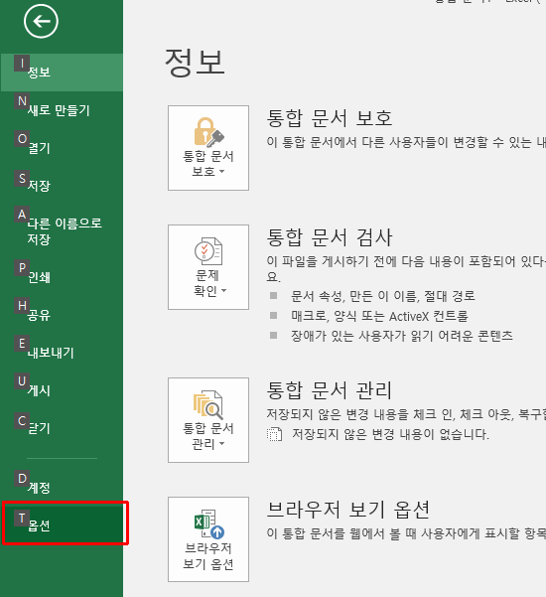Image resolution: width=546 pixels, height=597 pixels.
Task: Click the back arrow to exit Backstage
Action: [x=41, y=21]
